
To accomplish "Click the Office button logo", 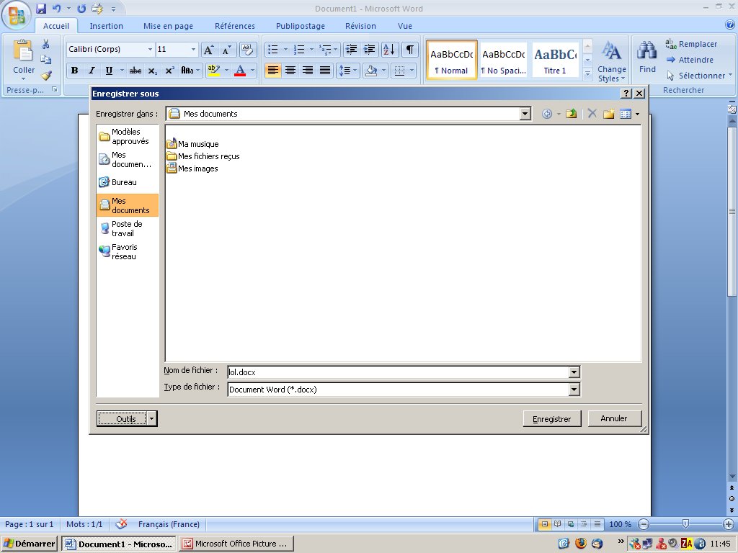I will (17, 15).
